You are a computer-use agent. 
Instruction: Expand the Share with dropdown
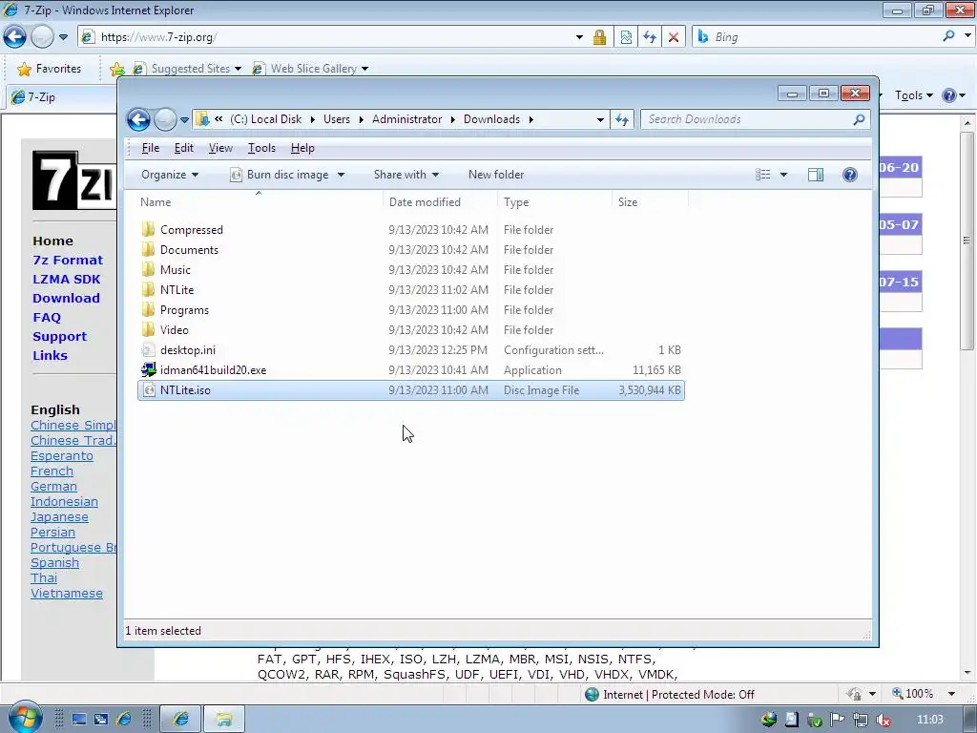tap(406, 175)
